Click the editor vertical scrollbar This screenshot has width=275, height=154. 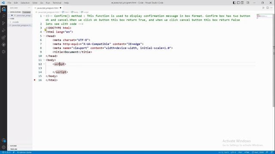[274, 60]
